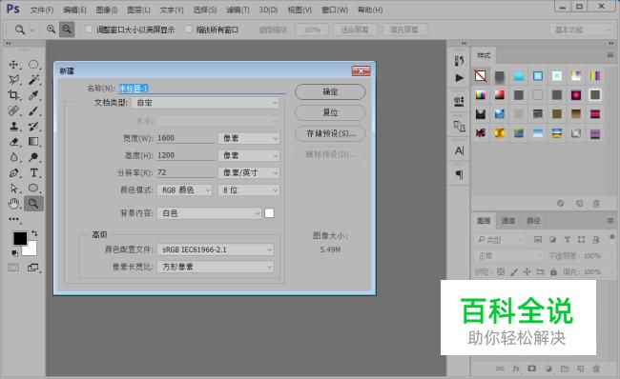Toggle lock all padlock icon
The image size is (620, 379).
[x=553, y=271]
